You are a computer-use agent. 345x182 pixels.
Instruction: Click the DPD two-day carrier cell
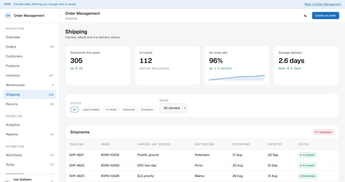pyautogui.click(x=147, y=165)
